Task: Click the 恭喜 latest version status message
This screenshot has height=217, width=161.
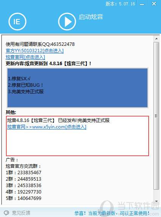Action: click(x=112, y=213)
